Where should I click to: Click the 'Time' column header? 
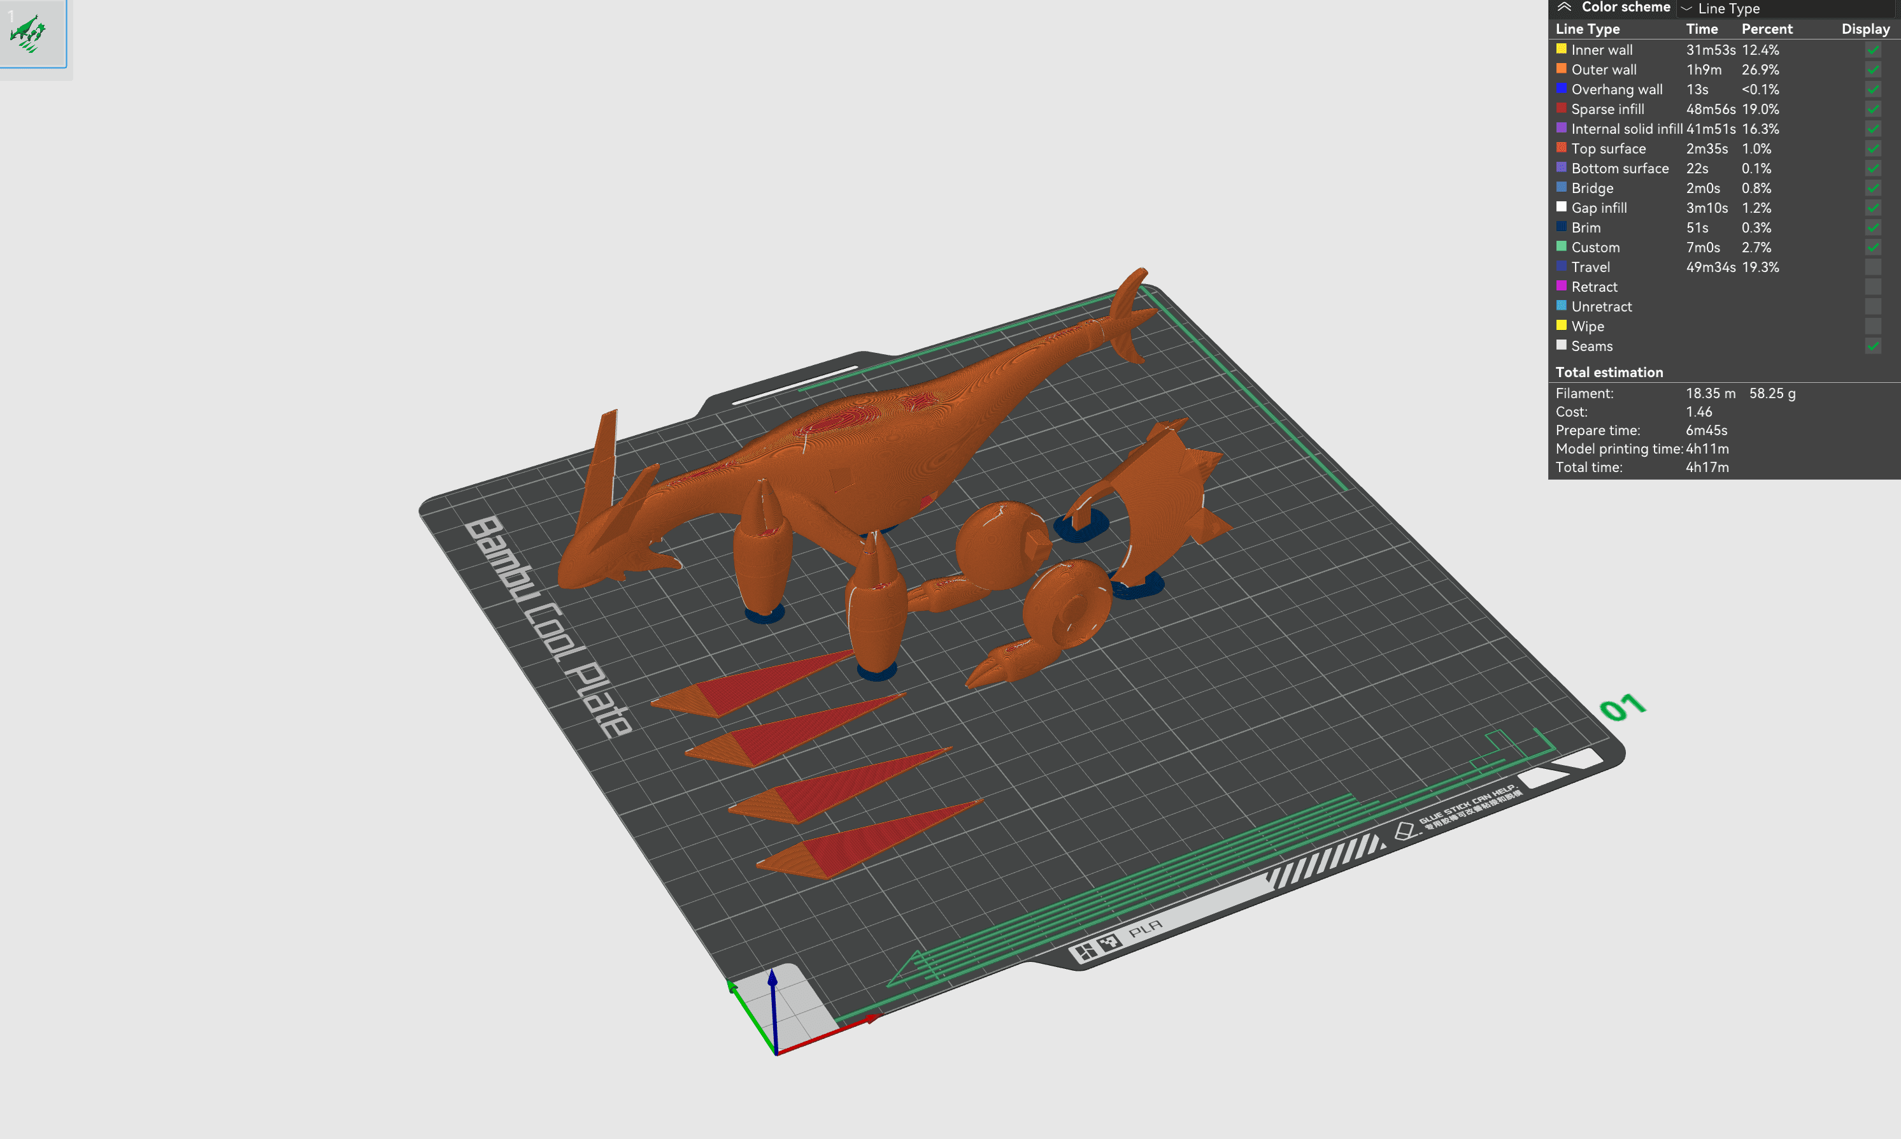(1702, 29)
